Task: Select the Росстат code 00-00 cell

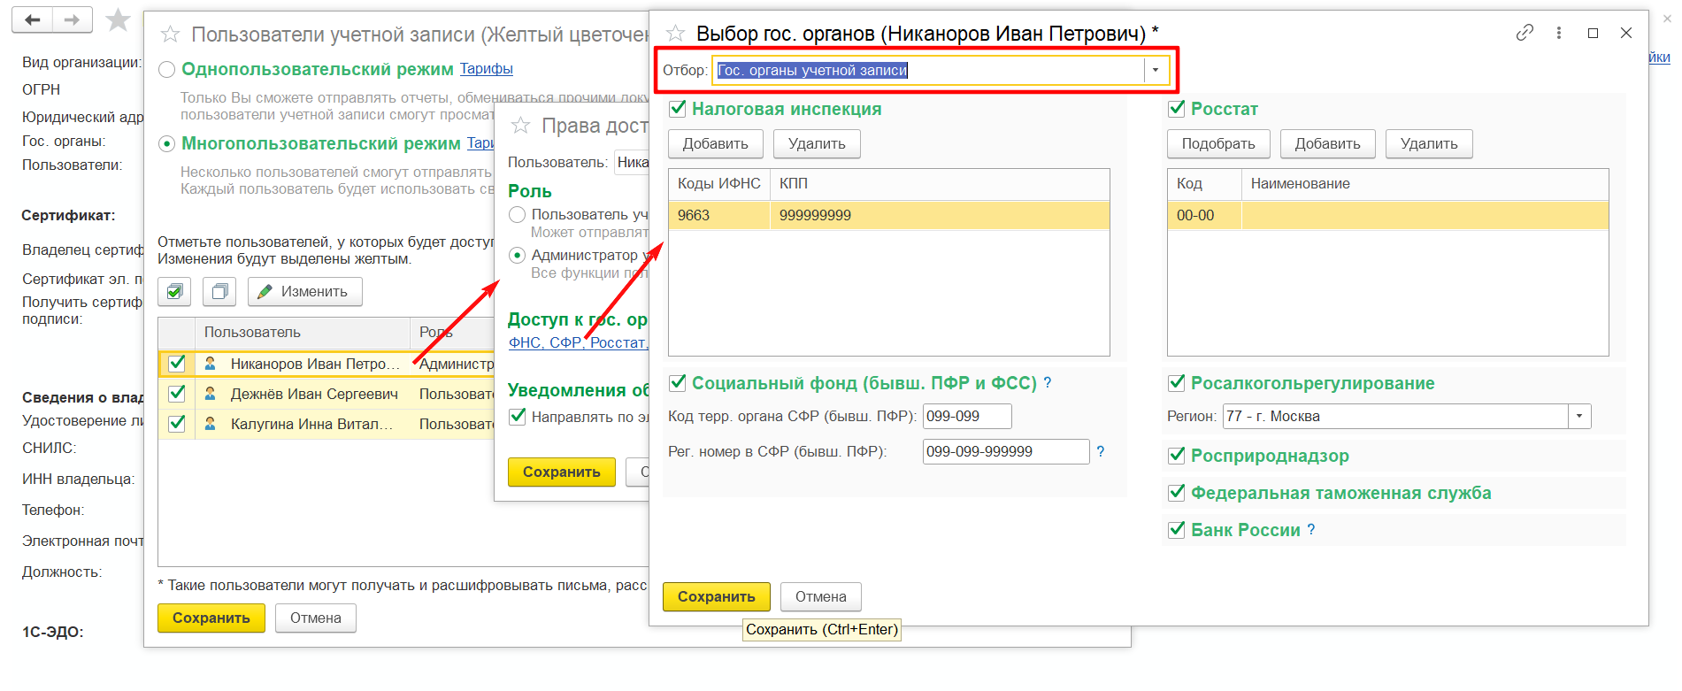Action: tap(1204, 215)
